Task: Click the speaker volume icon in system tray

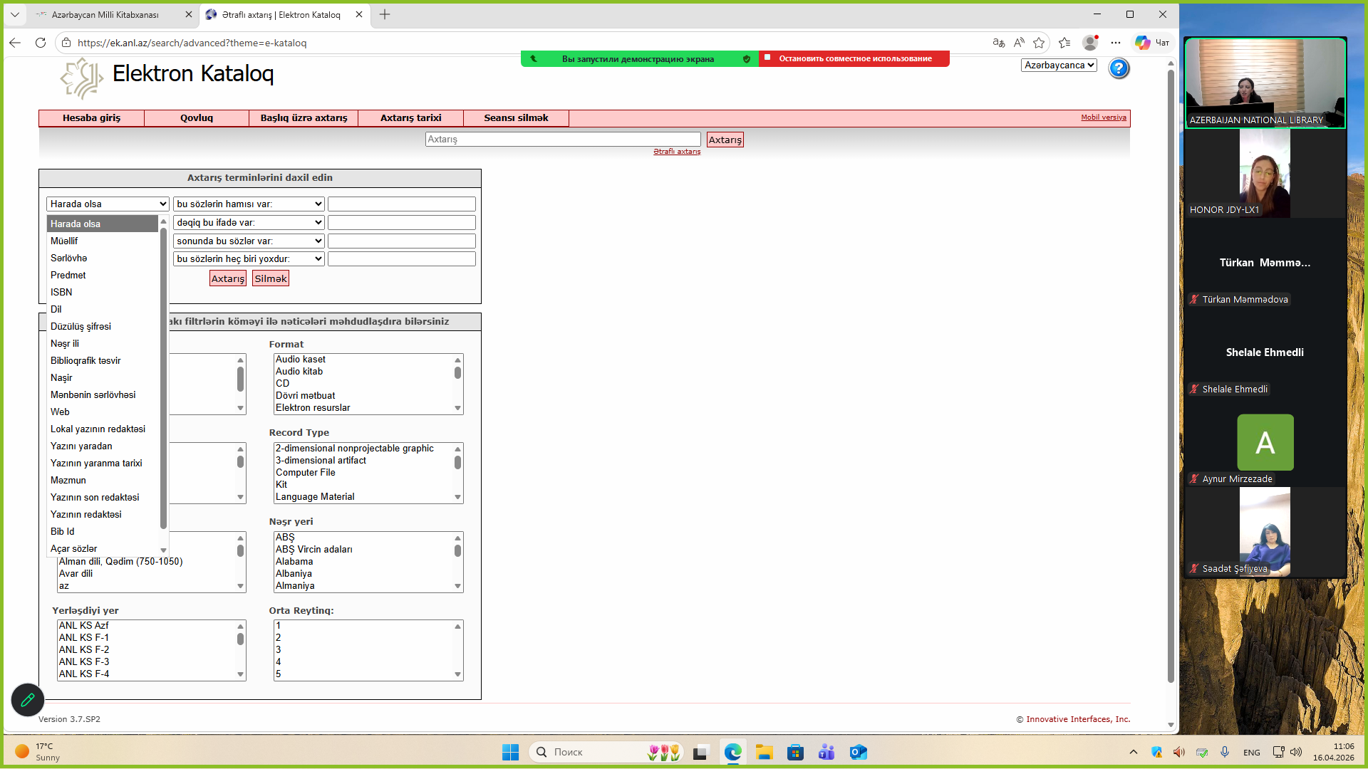Action: [x=1296, y=752]
